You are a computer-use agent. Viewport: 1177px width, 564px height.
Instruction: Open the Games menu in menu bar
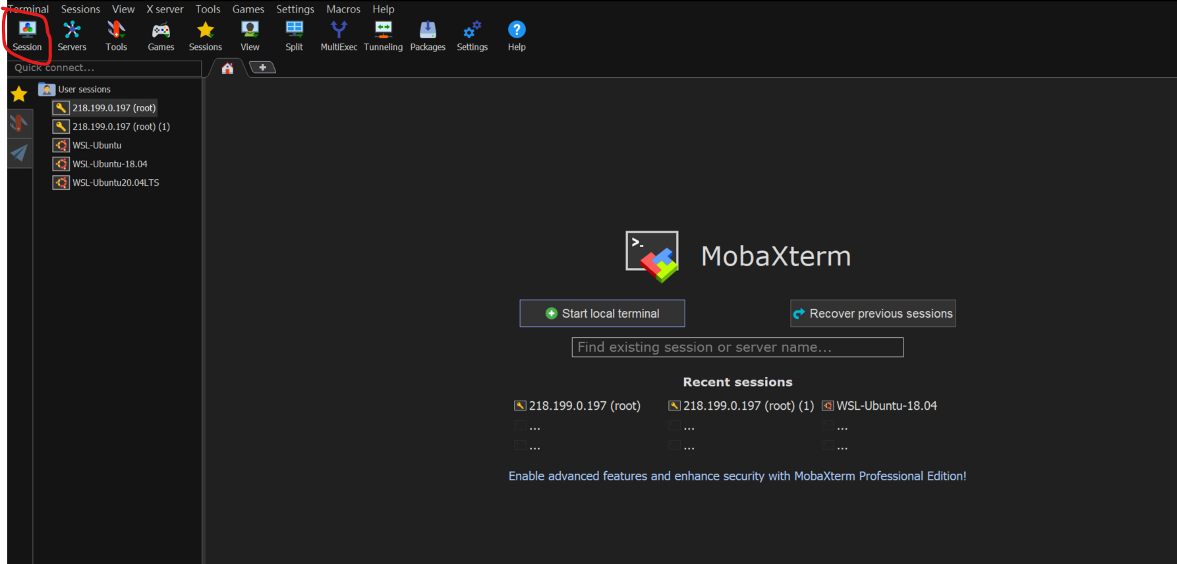pyautogui.click(x=248, y=9)
